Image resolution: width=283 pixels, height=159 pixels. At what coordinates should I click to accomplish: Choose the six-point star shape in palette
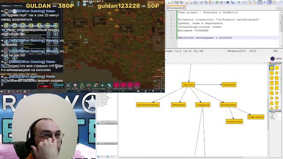272,98
